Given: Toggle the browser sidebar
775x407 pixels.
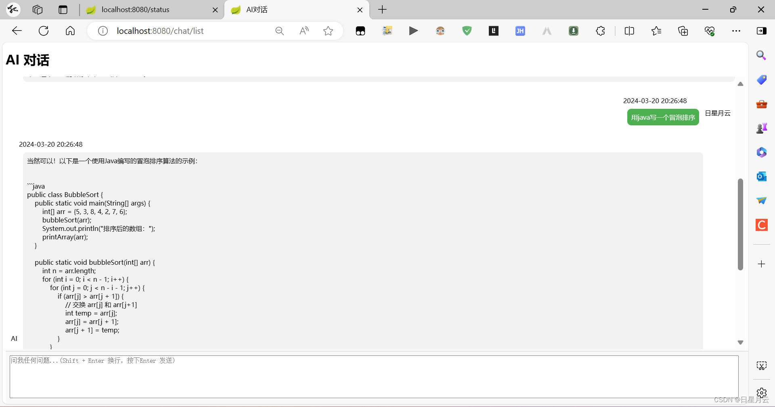Looking at the screenshot, I should [762, 31].
